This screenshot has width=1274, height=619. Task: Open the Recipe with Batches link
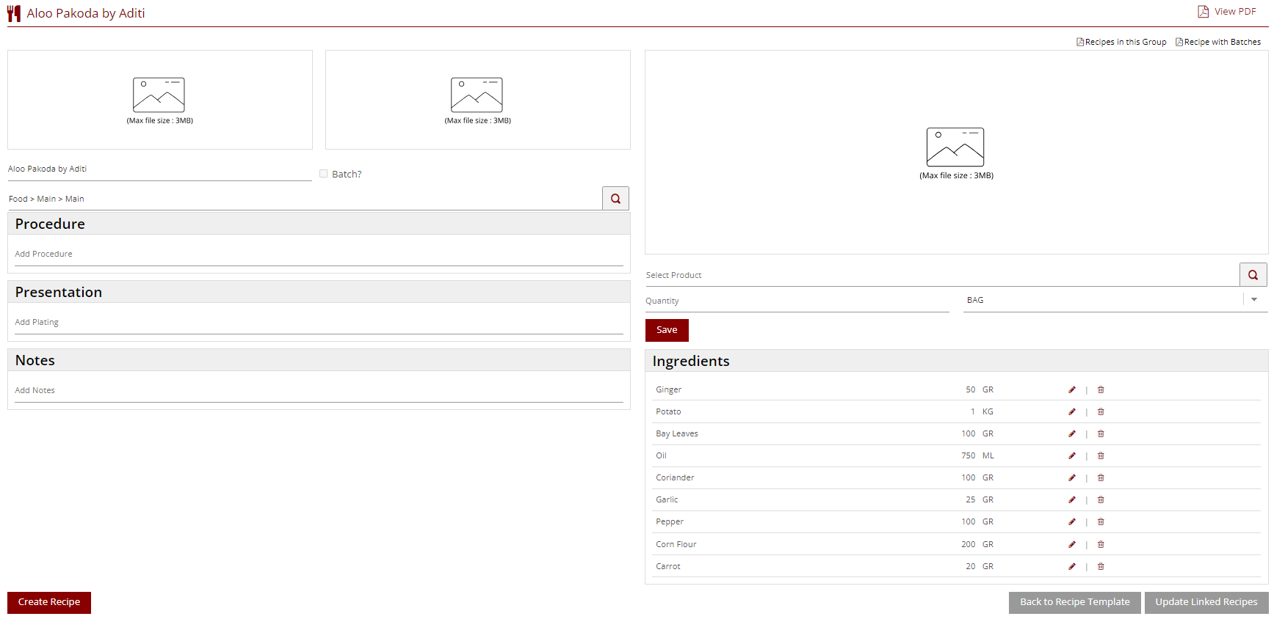coord(1218,43)
